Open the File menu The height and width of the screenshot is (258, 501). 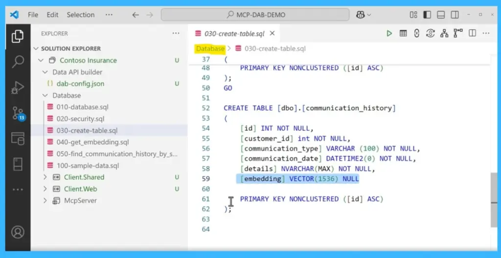33,15
